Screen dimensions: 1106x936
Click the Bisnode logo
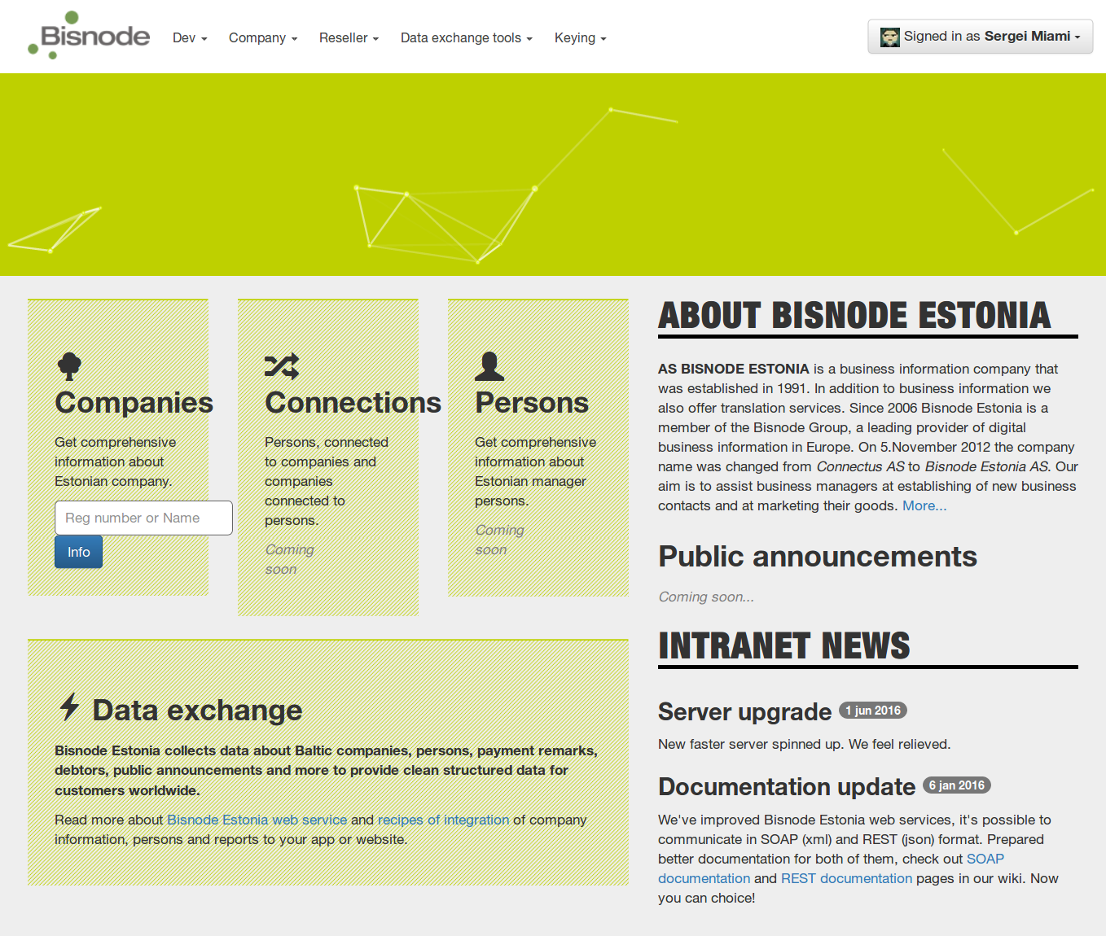(89, 35)
